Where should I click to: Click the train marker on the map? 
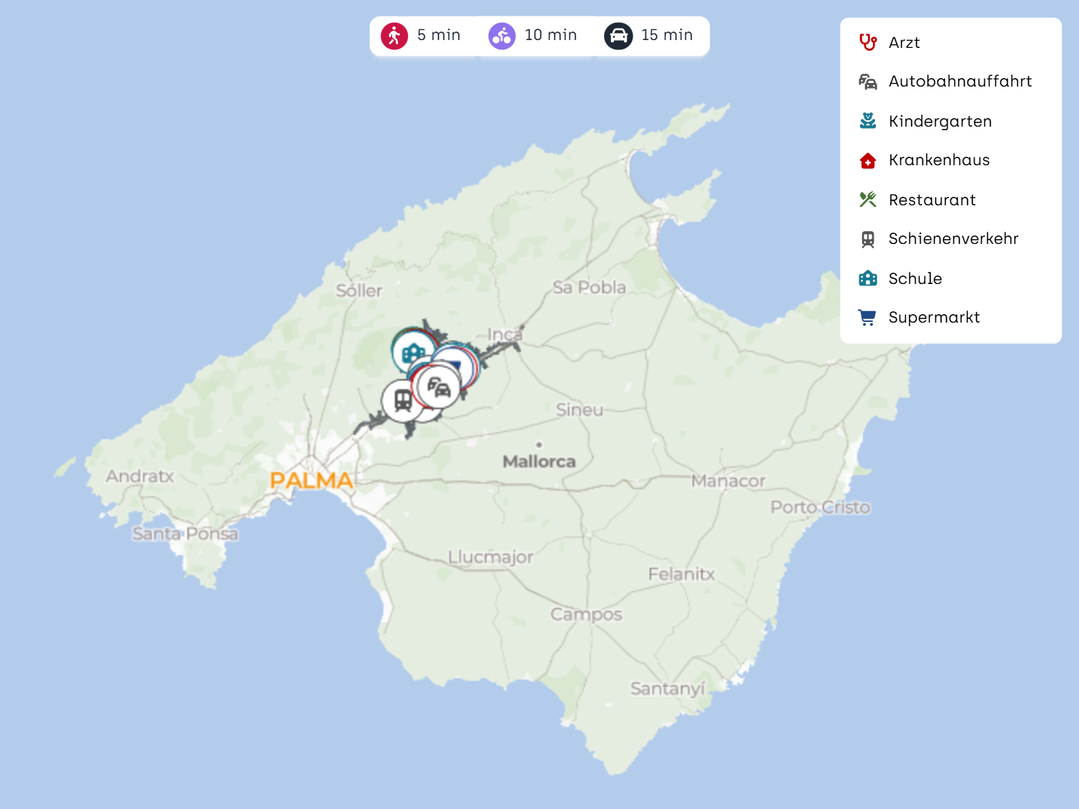click(x=403, y=400)
